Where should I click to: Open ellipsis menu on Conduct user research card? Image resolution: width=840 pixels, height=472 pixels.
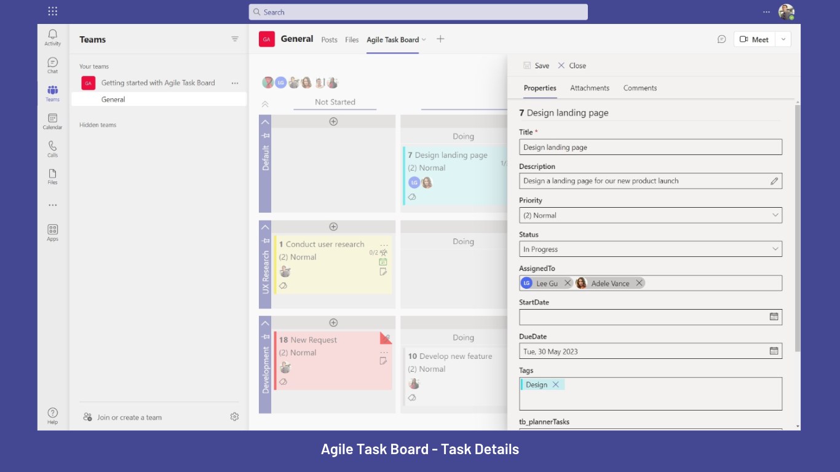(x=384, y=245)
